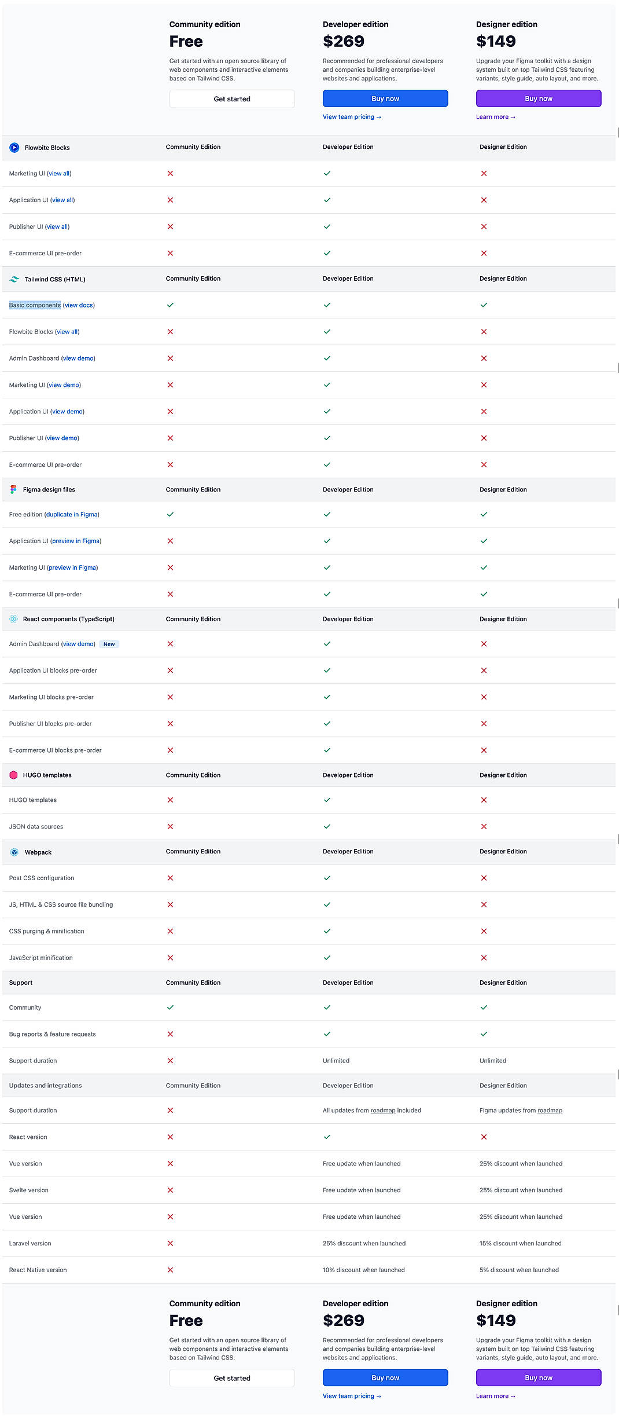
Task: Click the HUGO templates hexagon icon
Action: tap(13, 775)
